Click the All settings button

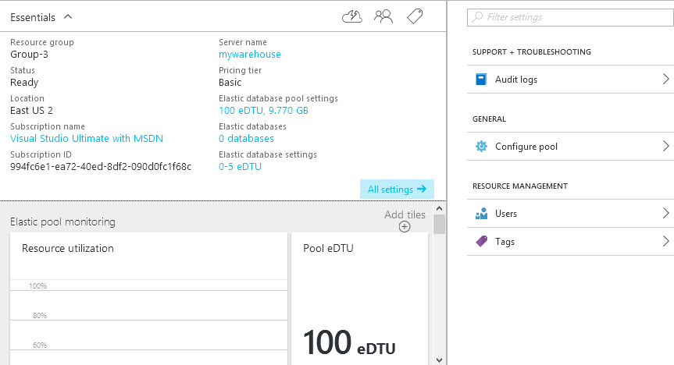[x=396, y=190]
